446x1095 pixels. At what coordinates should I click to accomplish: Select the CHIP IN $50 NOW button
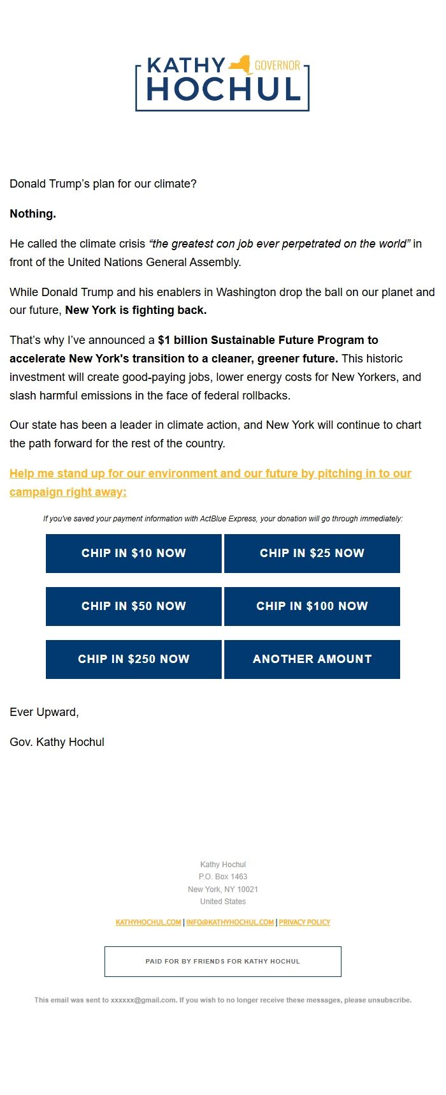point(134,606)
